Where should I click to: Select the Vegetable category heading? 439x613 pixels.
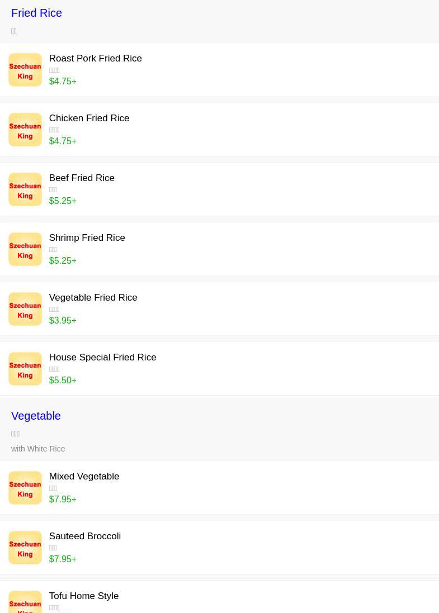tap(36, 416)
